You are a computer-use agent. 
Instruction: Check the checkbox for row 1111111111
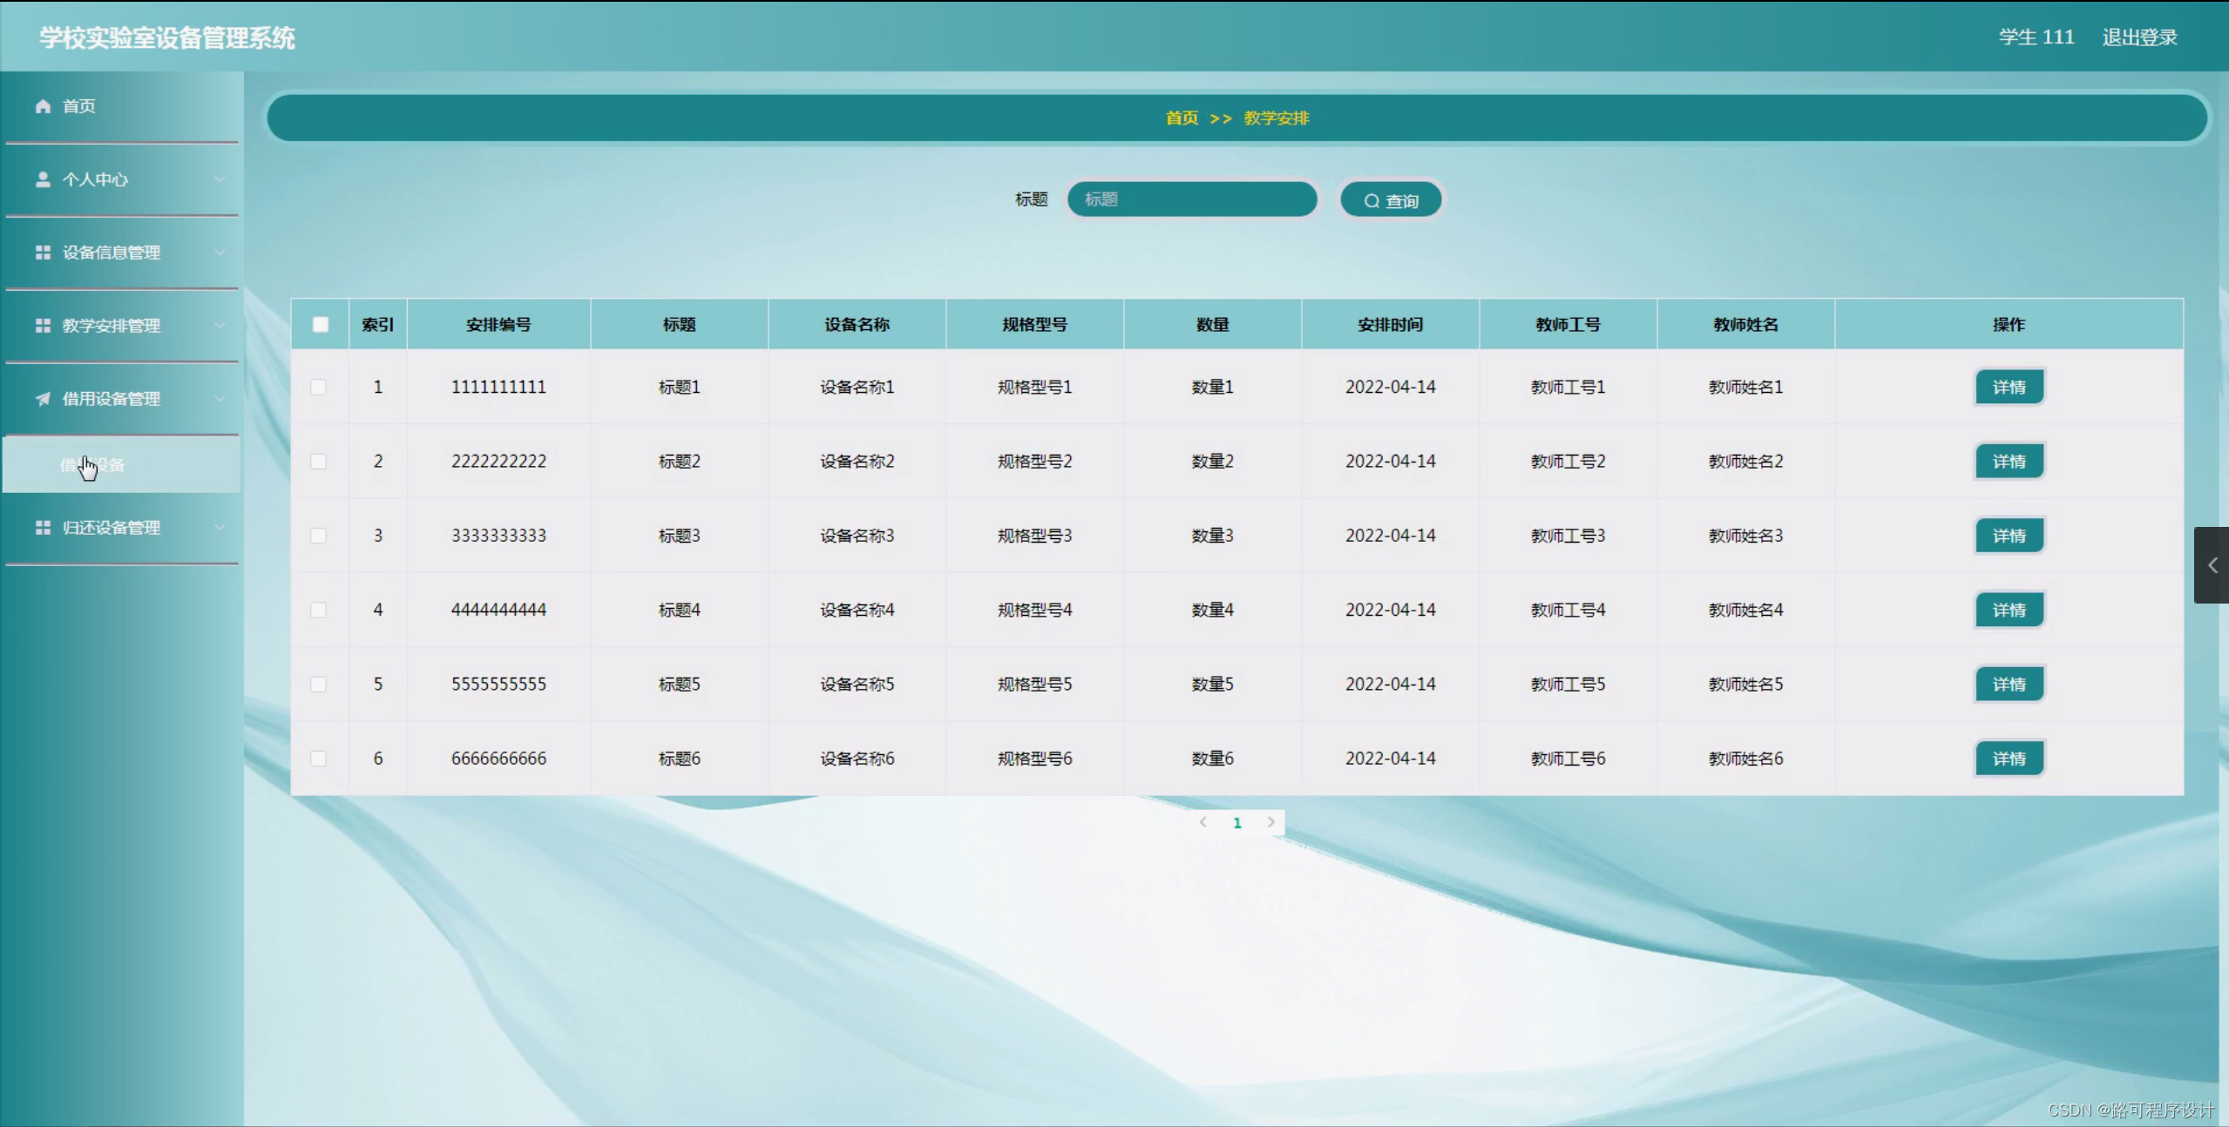tap(319, 387)
